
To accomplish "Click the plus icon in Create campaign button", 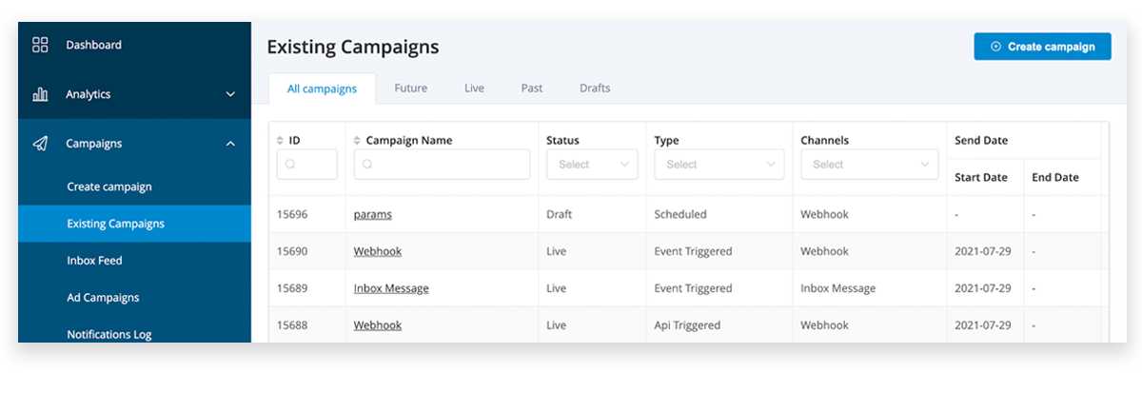I will coord(995,47).
